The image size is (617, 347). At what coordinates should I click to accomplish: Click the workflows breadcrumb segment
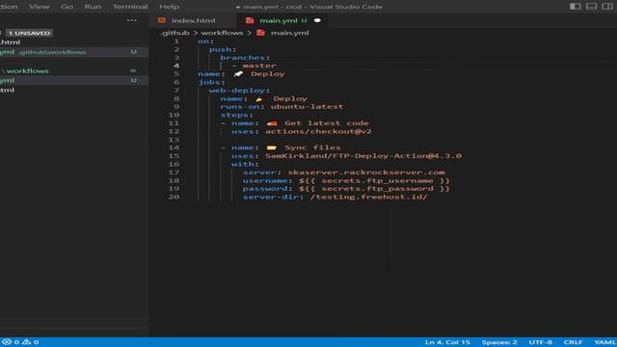tap(222, 33)
